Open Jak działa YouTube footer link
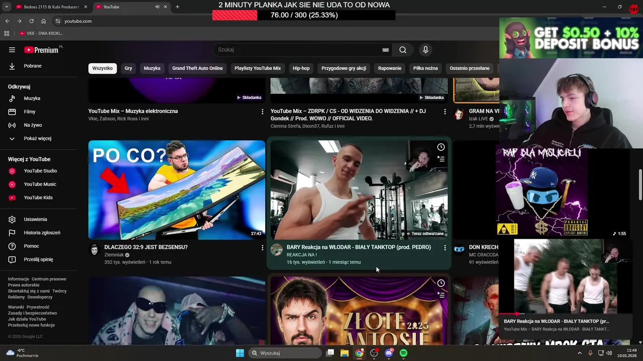The image size is (643, 361). [x=27, y=319]
